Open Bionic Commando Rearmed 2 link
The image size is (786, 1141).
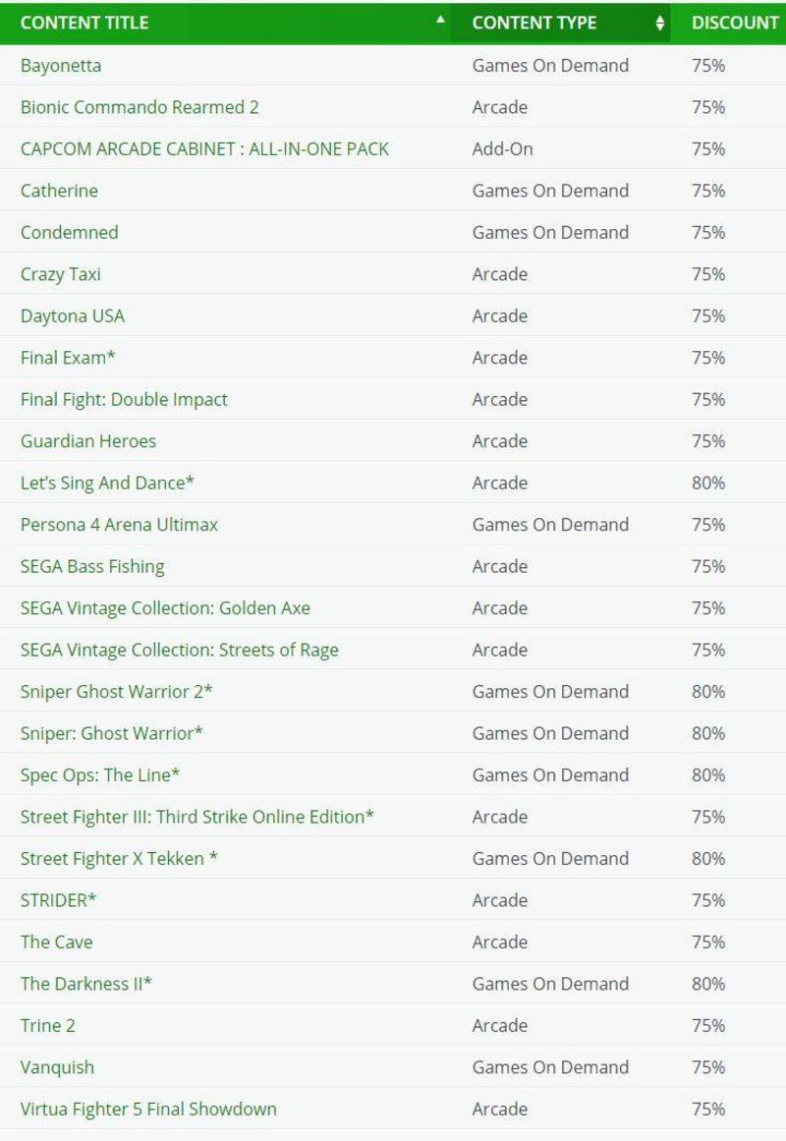pyautogui.click(x=140, y=107)
